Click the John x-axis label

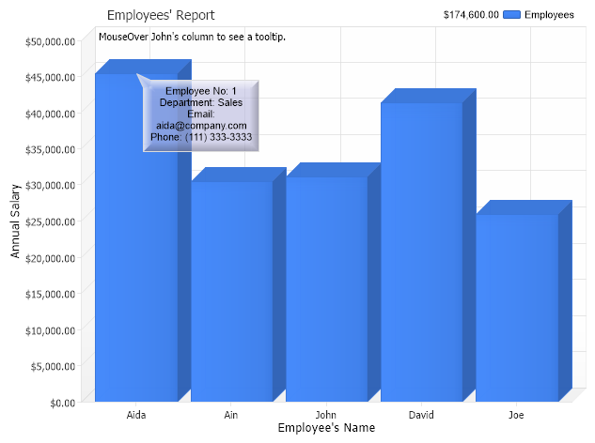(x=326, y=413)
